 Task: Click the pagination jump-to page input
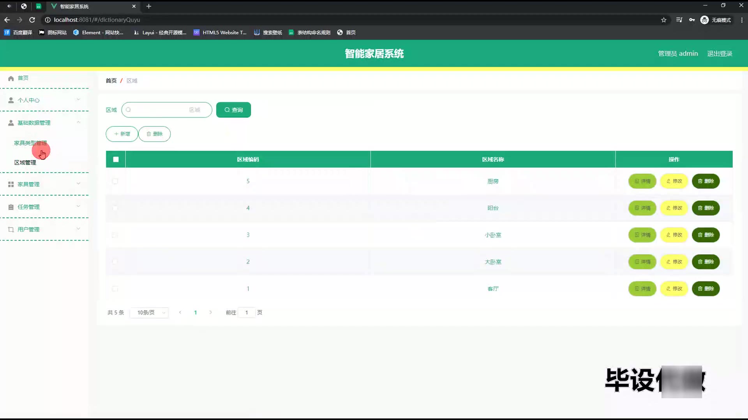pos(247,313)
